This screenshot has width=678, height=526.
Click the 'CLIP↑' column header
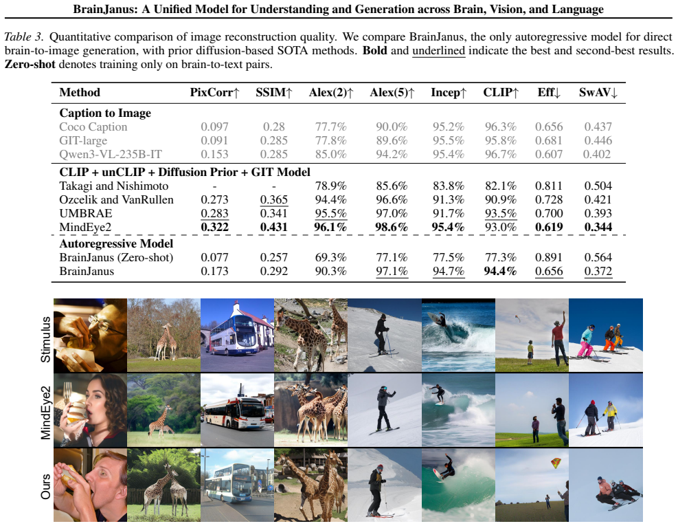[501, 92]
